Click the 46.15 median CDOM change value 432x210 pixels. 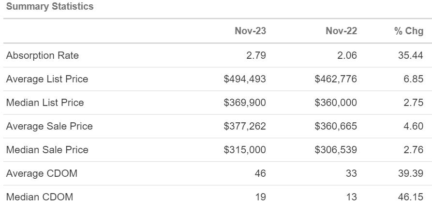(x=410, y=197)
